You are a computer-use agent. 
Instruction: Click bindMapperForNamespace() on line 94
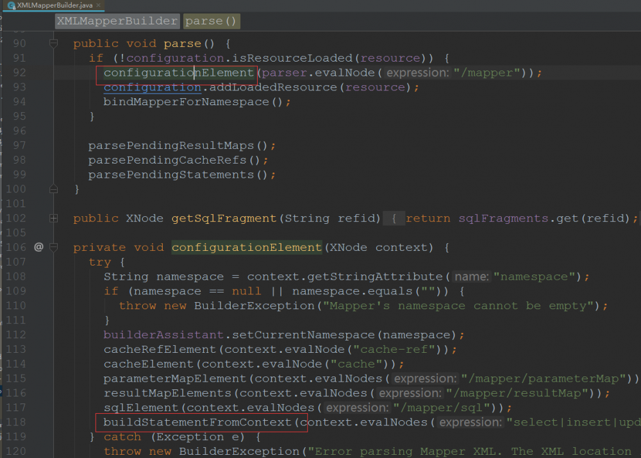coord(193,101)
